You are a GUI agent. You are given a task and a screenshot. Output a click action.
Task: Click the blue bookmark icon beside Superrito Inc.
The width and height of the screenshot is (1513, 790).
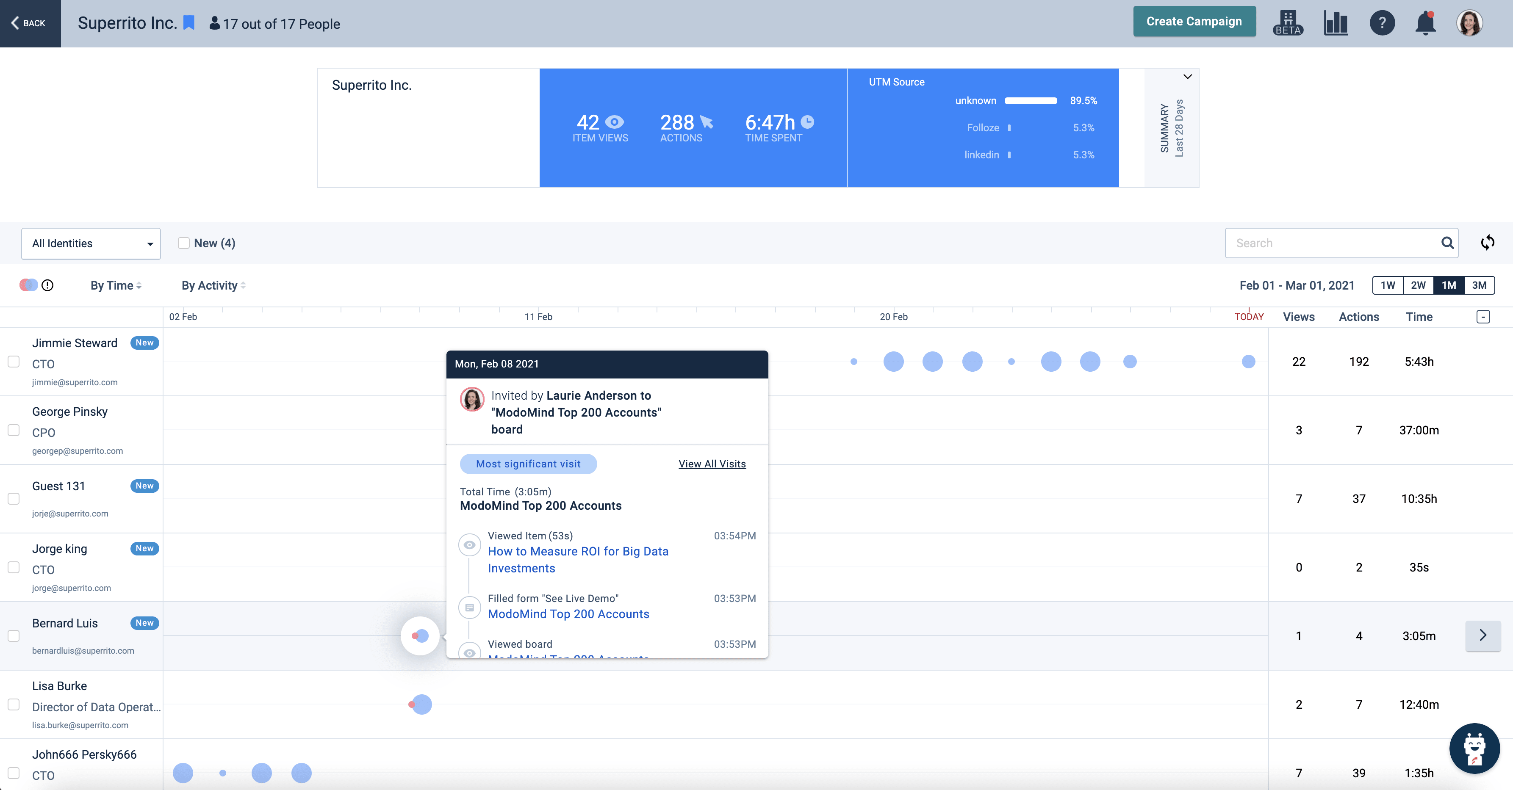189,23
